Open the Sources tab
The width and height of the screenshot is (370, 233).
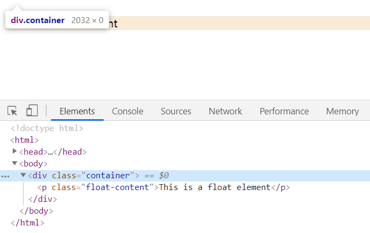[x=176, y=111]
